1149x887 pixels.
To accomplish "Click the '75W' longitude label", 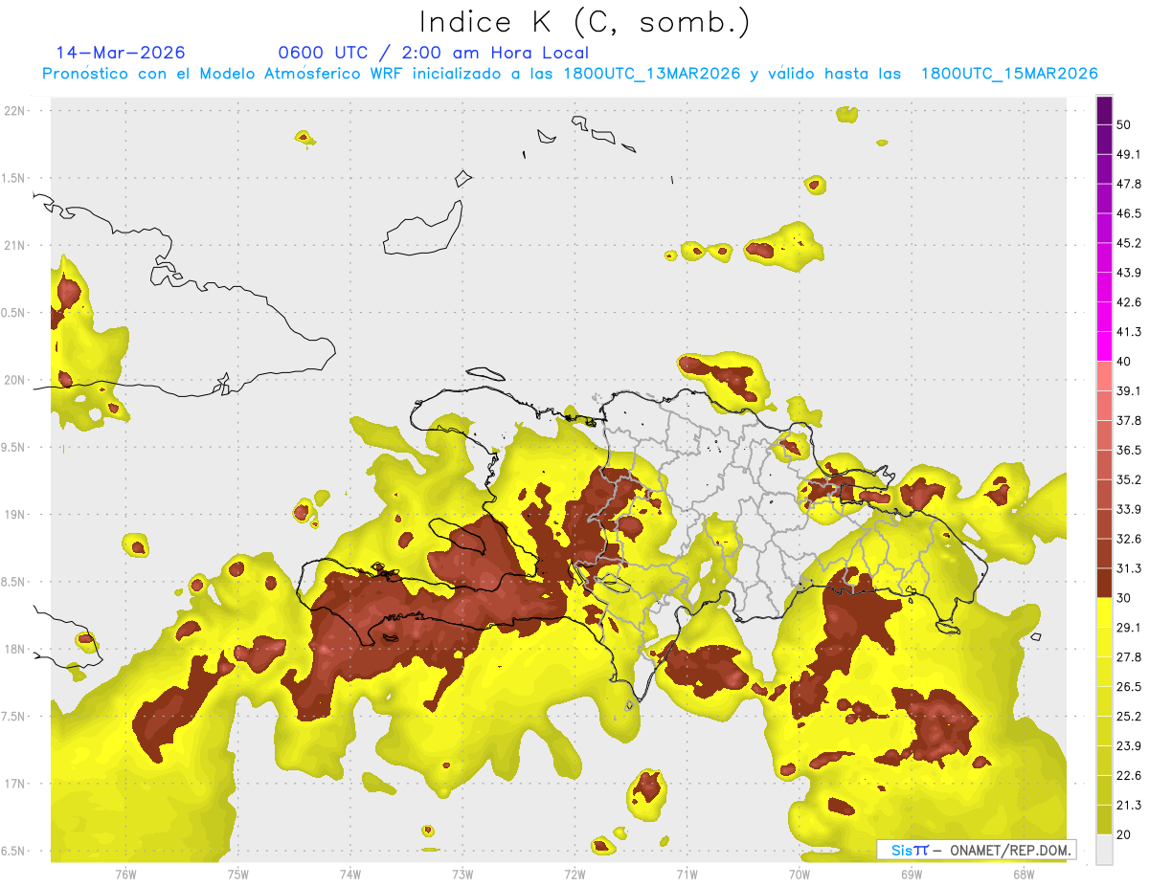I will [x=238, y=875].
